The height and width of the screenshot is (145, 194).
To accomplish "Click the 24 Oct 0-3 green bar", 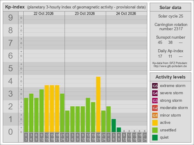I will (x=109, y=119).
